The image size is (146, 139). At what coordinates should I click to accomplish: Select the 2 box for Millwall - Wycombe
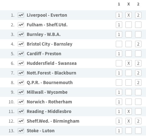click(138, 92)
